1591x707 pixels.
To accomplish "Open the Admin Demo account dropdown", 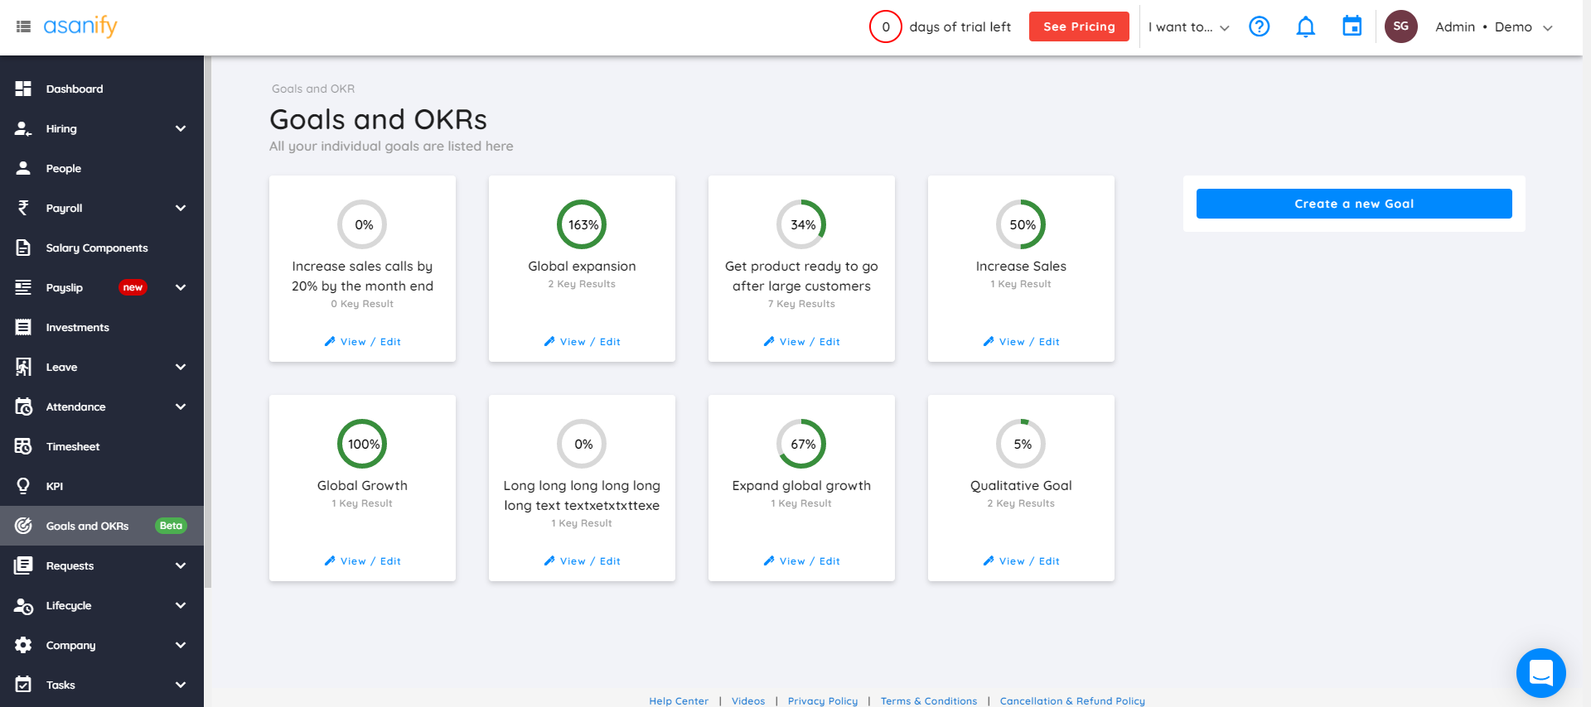I will [1493, 27].
